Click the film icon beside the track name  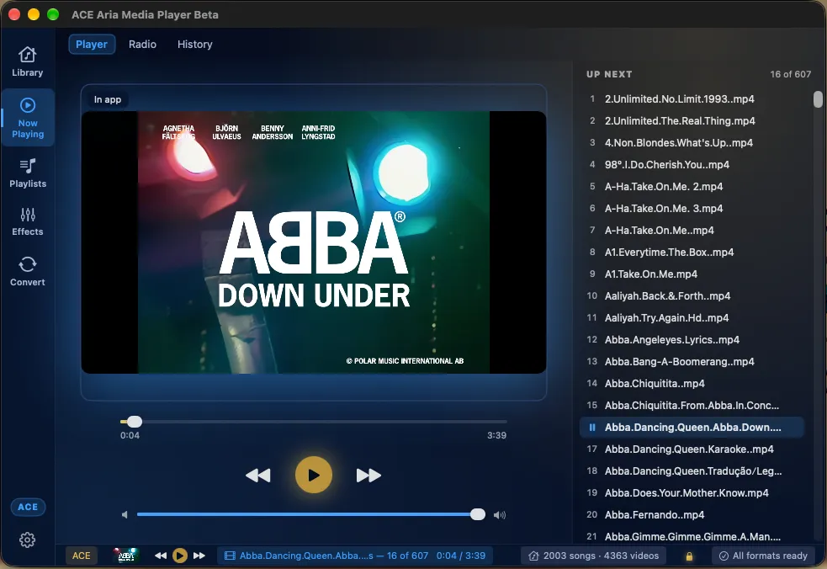(230, 556)
